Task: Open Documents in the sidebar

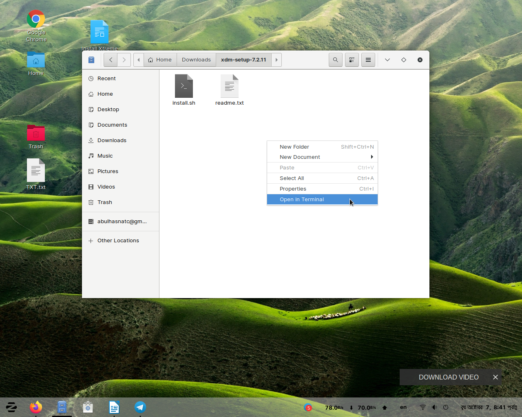Action: point(112,125)
